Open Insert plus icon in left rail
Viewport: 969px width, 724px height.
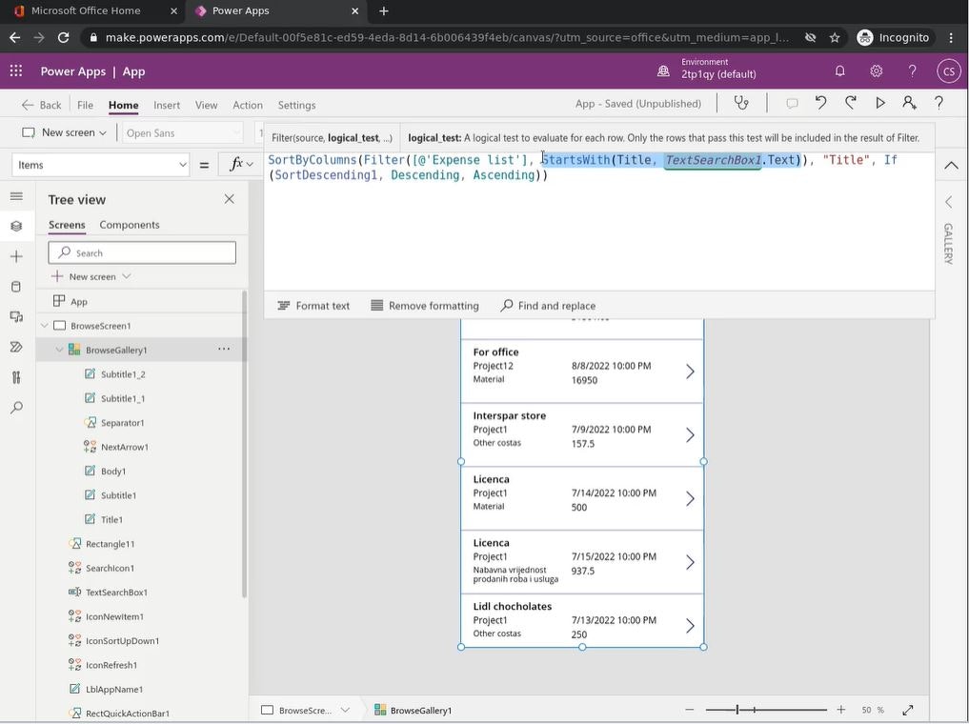click(x=17, y=256)
